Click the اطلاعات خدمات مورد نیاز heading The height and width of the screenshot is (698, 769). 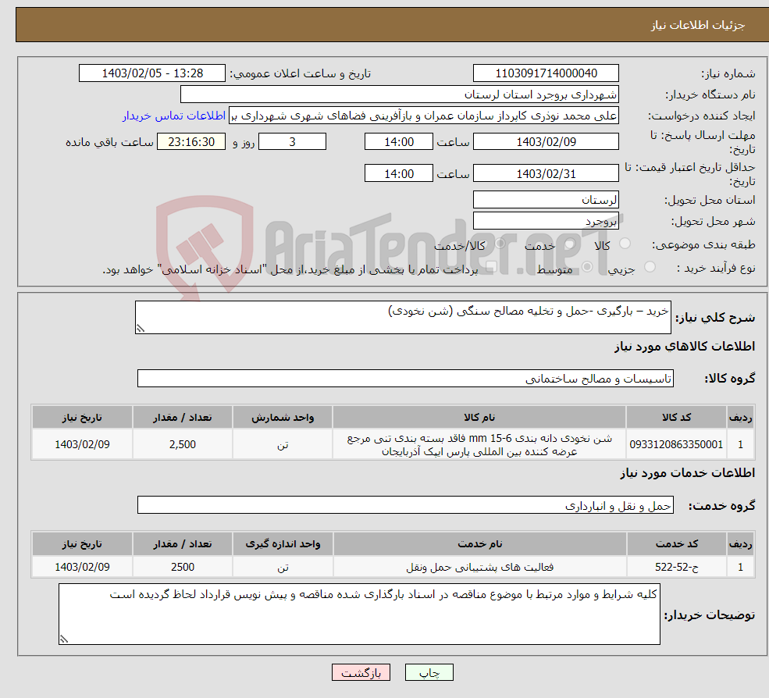(688, 473)
